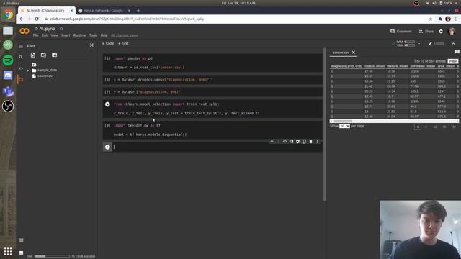The height and width of the screenshot is (259, 461).
Task: Run the empty bottom cell
Action: [107, 147]
